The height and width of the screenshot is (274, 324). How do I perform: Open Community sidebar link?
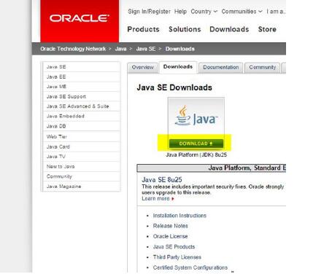(x=81, y=176)
